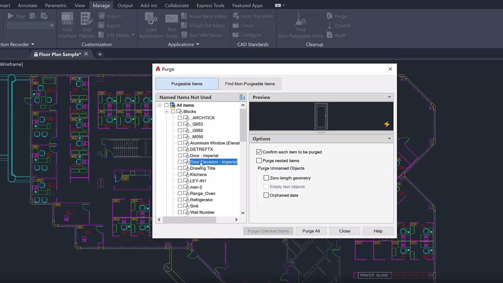Uncheck Confirm each item to be purged

click(259, 152)
